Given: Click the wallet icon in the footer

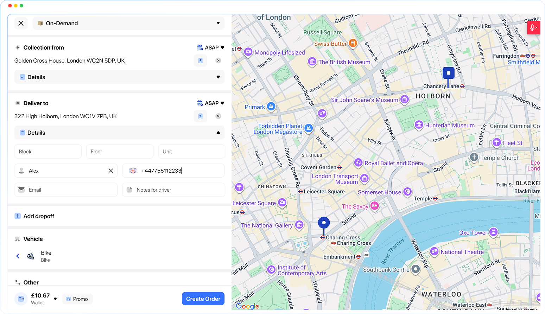Looking at the screenshot, I should [21, 299].
